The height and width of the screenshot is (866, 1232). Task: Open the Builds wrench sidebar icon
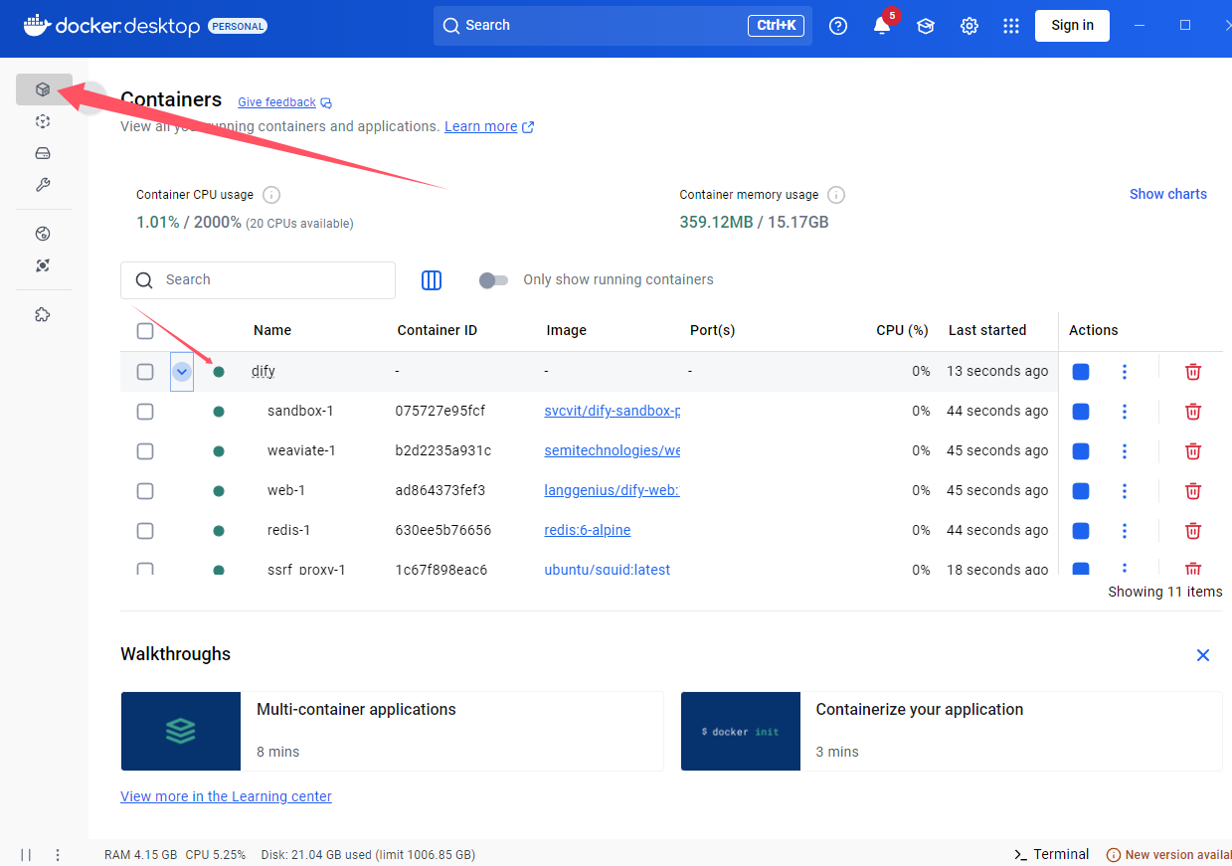tap(43, 185)
